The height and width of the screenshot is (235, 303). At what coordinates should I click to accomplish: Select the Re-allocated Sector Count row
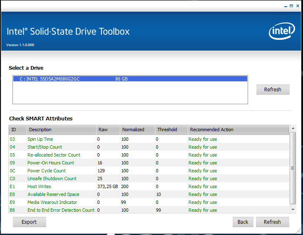pos(149,155)
